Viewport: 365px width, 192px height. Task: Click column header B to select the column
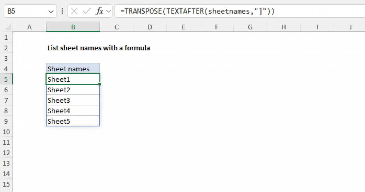(73, 27)
